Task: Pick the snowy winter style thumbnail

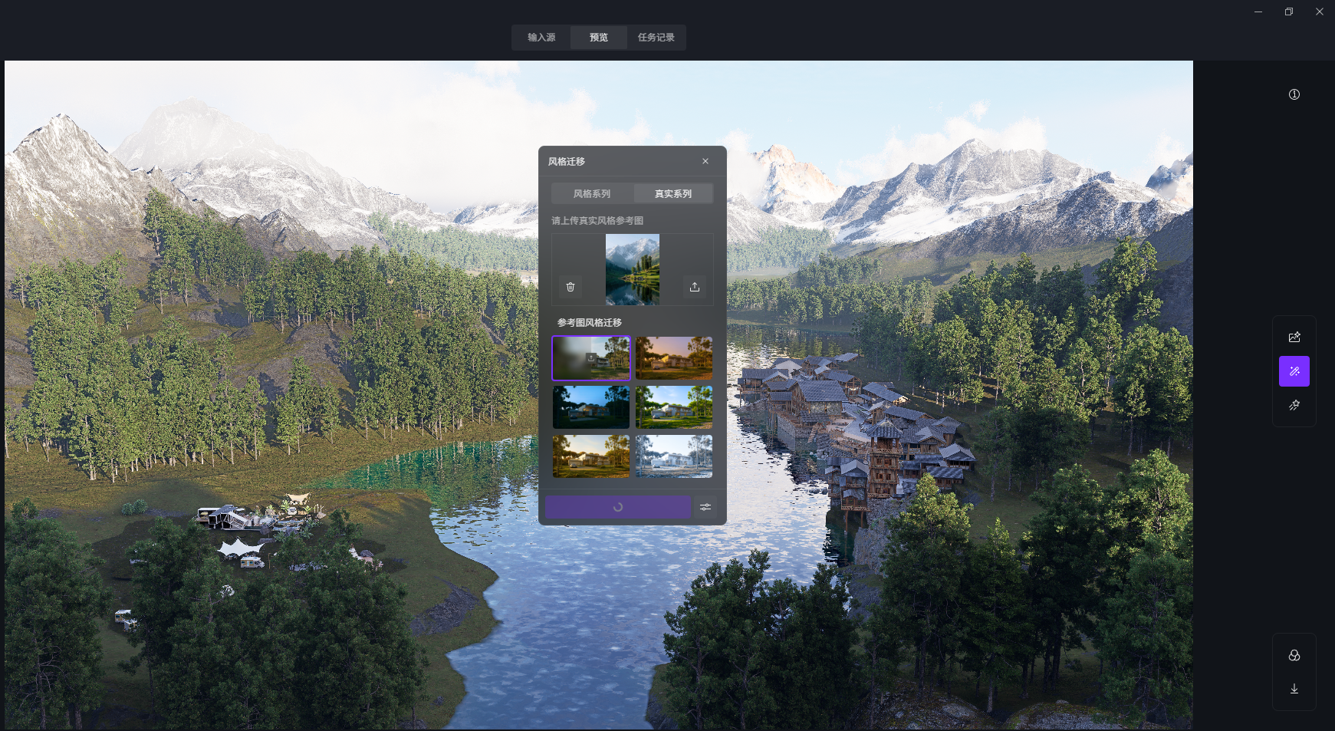Action: [x=674, y=456]
